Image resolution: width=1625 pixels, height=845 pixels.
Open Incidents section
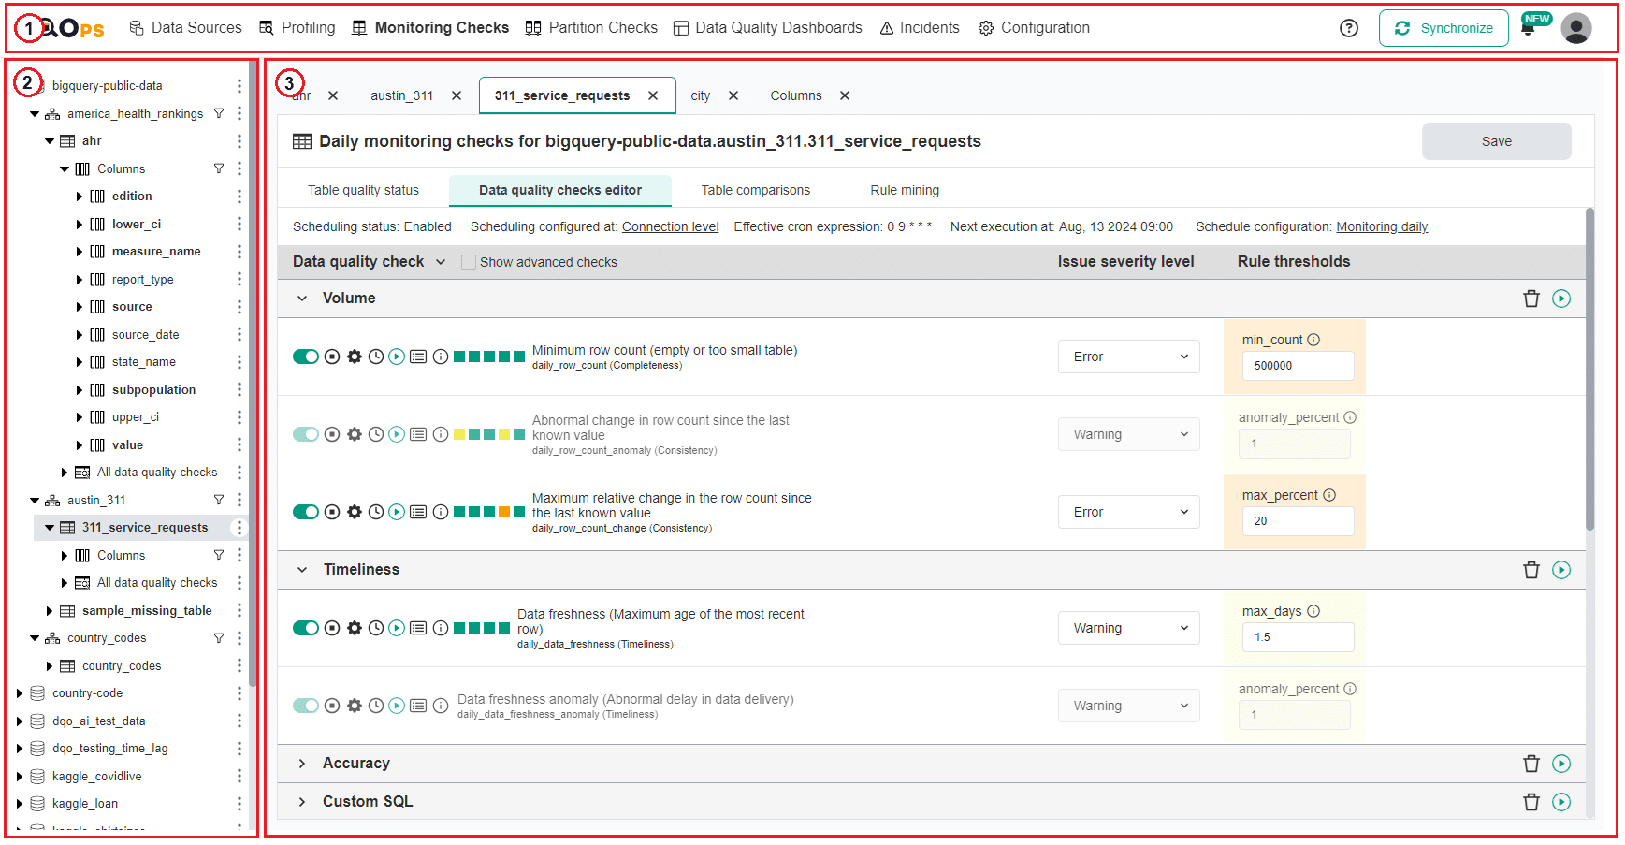coord(920,28)
